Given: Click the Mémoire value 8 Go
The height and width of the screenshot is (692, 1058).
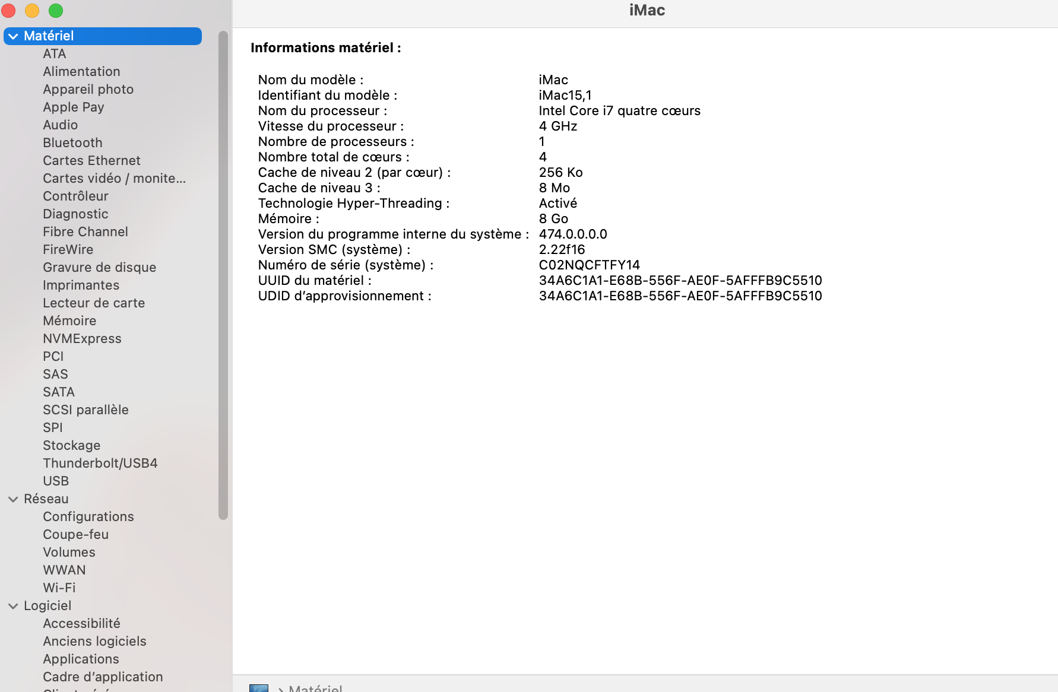Looking at the screenshot, I should (553, 219).
